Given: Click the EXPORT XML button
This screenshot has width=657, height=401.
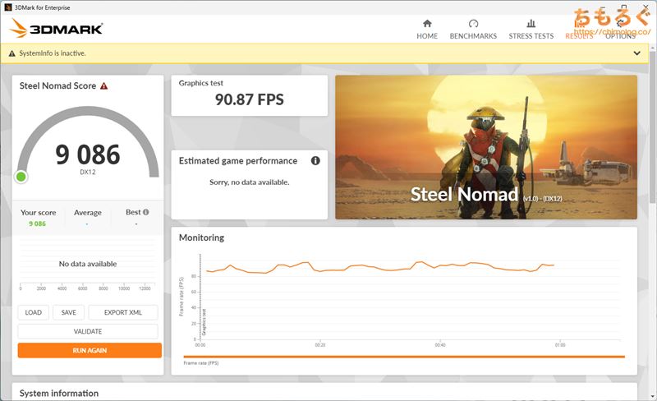Looking at the screenshot, I should point(123,312).
